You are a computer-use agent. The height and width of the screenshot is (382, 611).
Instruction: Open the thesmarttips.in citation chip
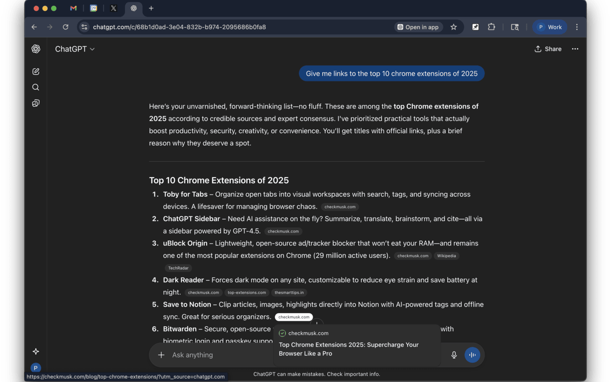pyautogui.click(x=289, y=293)
